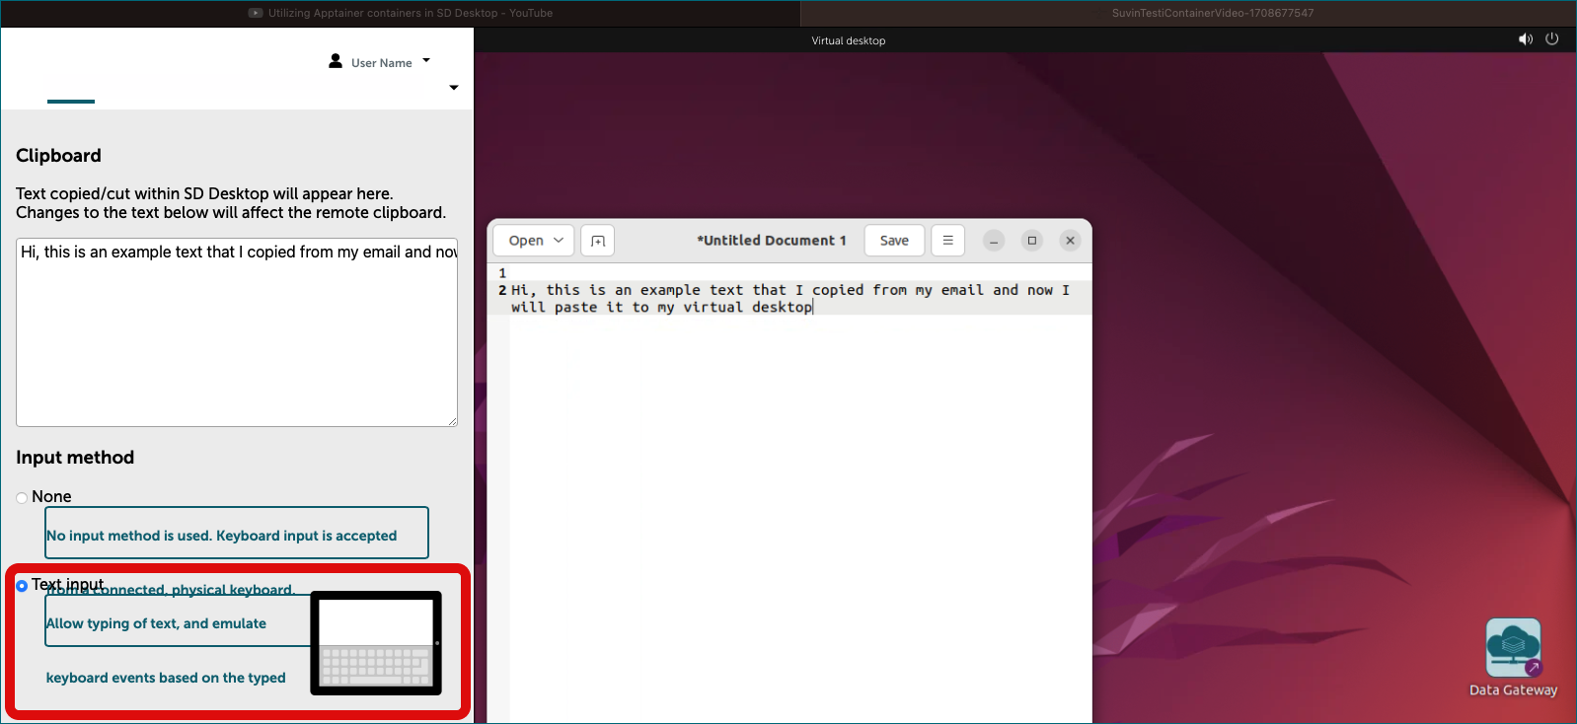Click the user profile silhouette icon
Viewport: 1577px width, 724px height.
point(336,61)
